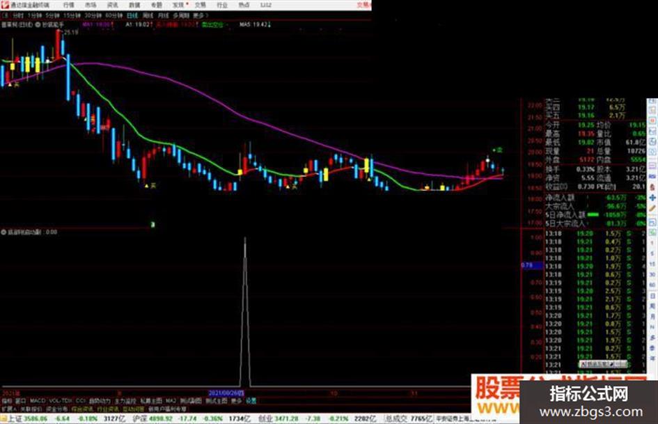Click the 通达信 app logo icon

click(x=5, y=5)
